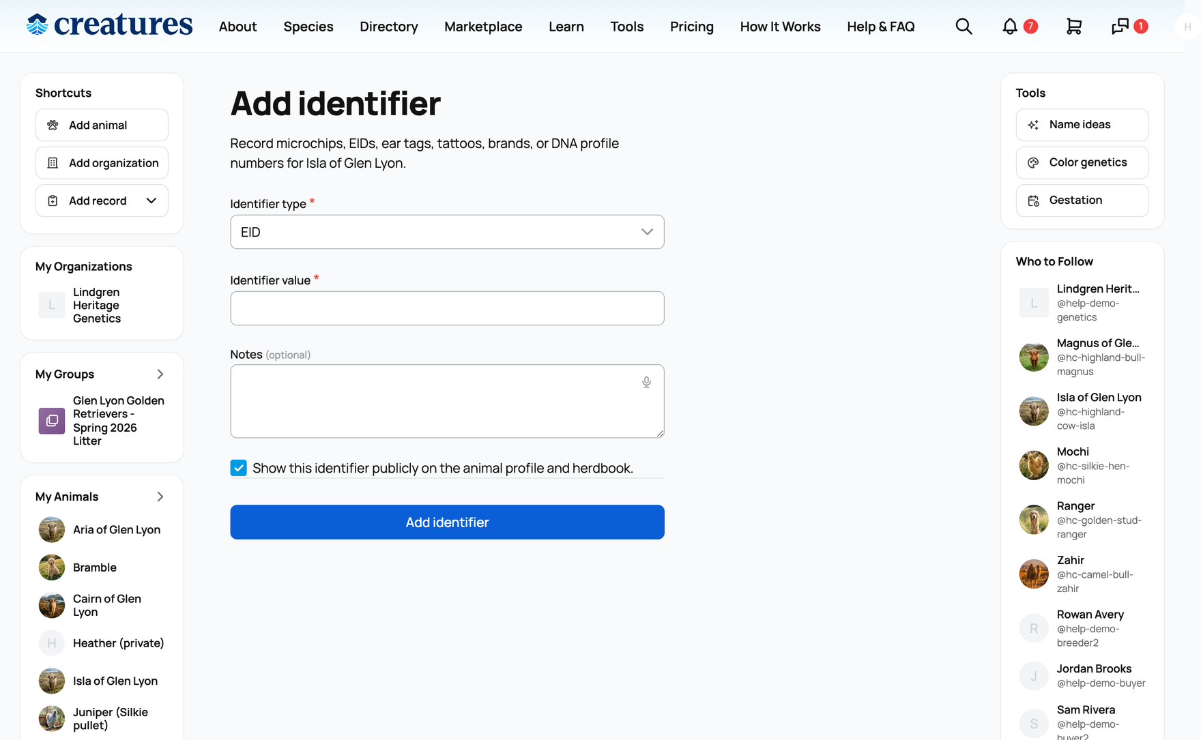
Task: Open Help & FAQ page
Action: pyautogui.click(x=881, y=27)
